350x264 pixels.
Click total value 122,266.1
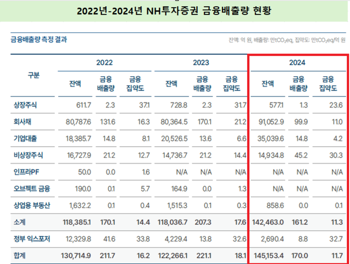173,256
